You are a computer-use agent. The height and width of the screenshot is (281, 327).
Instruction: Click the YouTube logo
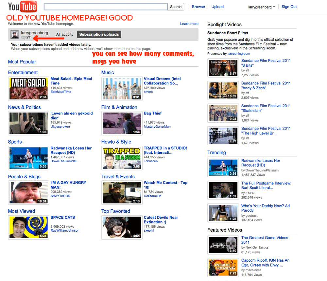click(x=22, y=7)
